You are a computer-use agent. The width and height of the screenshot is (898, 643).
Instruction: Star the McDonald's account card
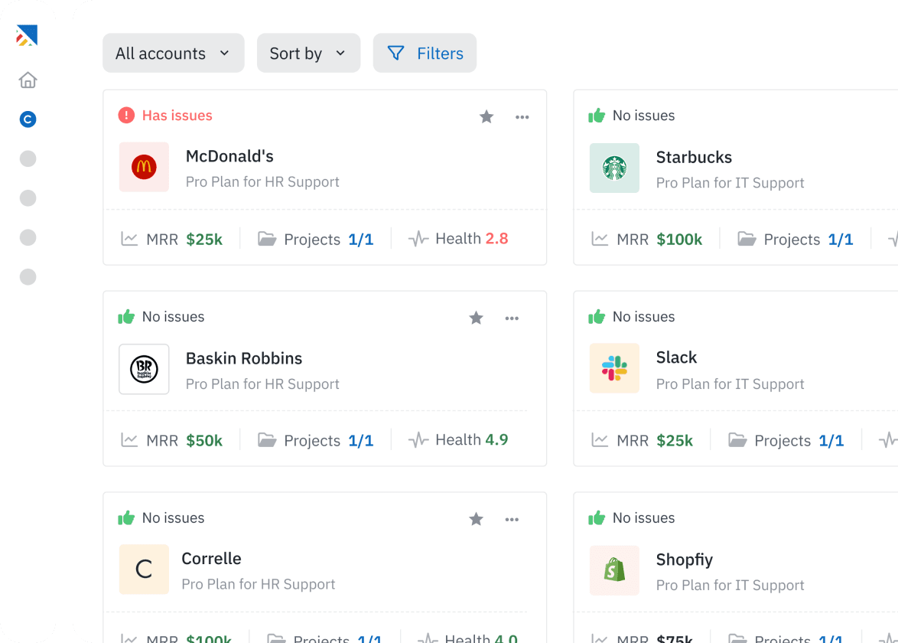[486, 116]
